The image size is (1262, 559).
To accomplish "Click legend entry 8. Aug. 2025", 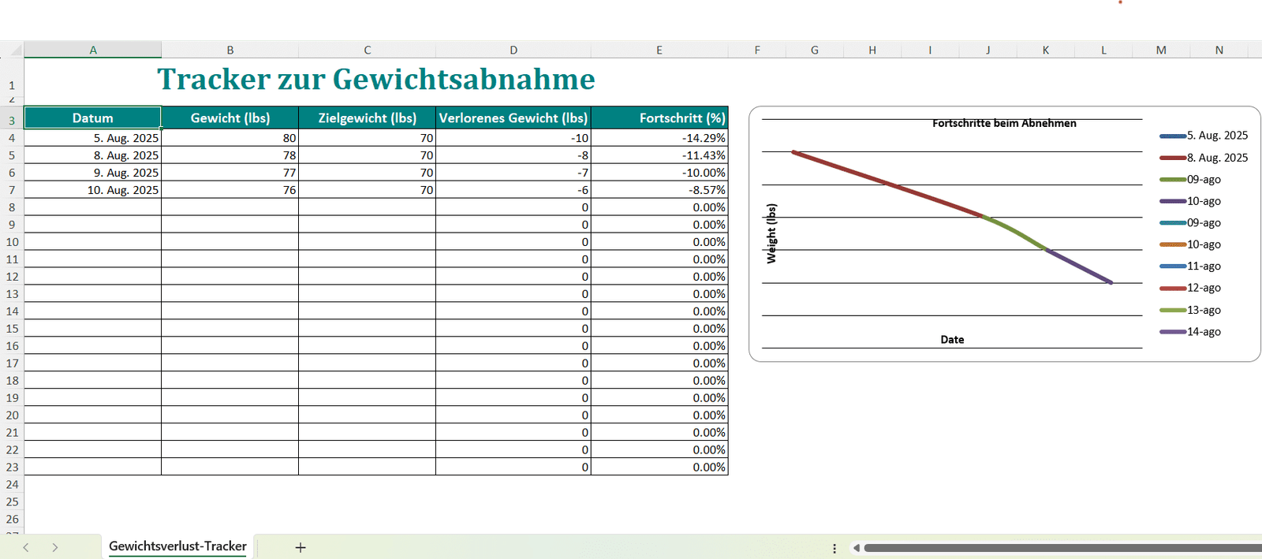I will click(x=1204, y=158).
